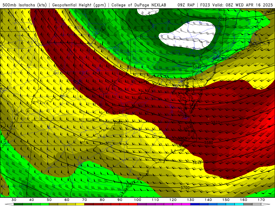Click the 5400 height contour label
The image size is (275, 206).
190,90
